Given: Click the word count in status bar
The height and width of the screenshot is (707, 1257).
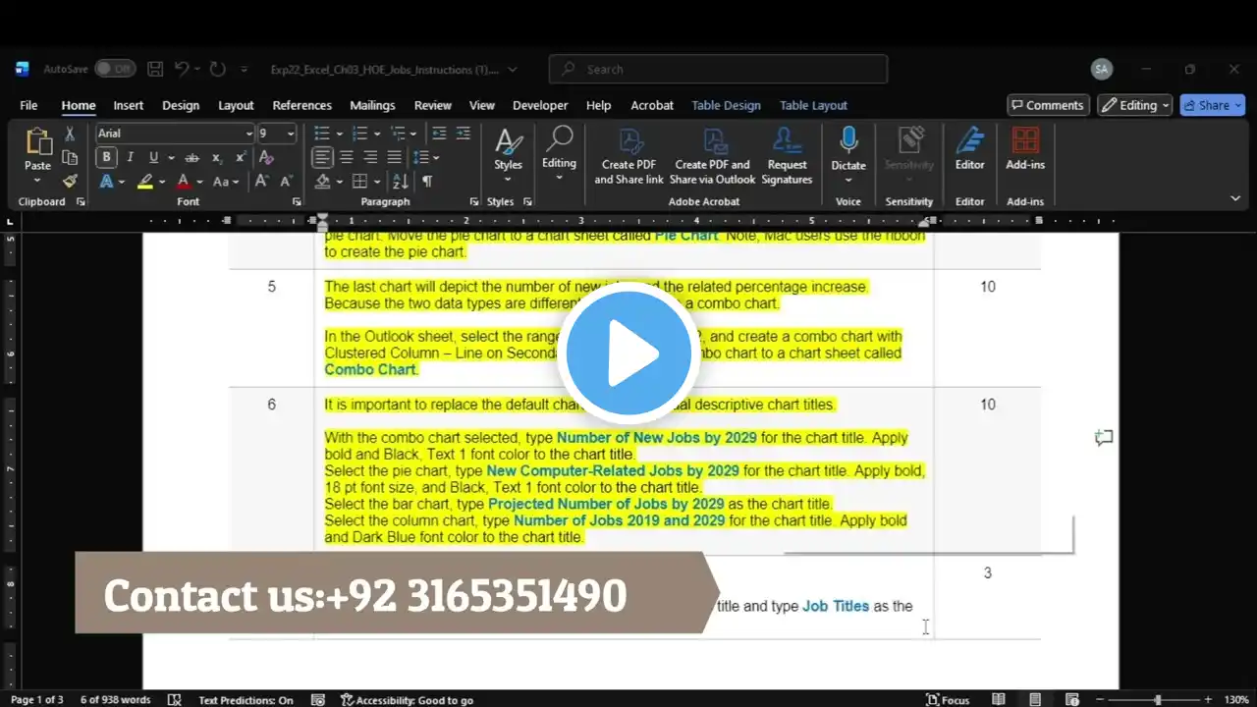Looking at the screenshot, I should pyautogui.click(x=115, y=700).
